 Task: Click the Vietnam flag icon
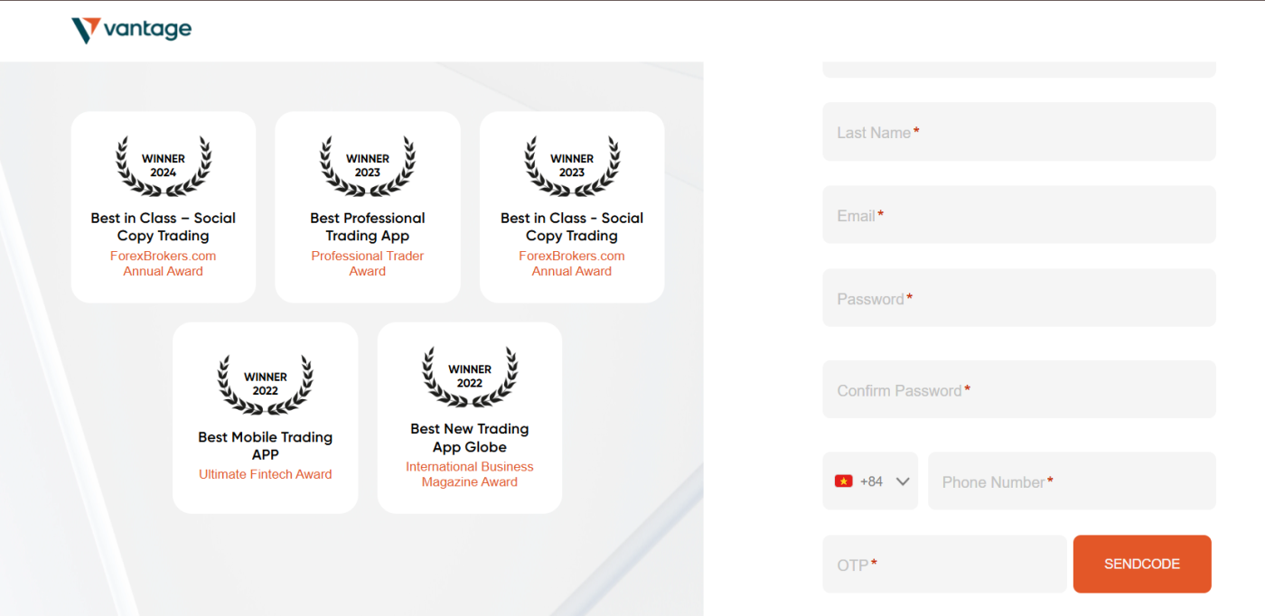click(x=843, y=481)
